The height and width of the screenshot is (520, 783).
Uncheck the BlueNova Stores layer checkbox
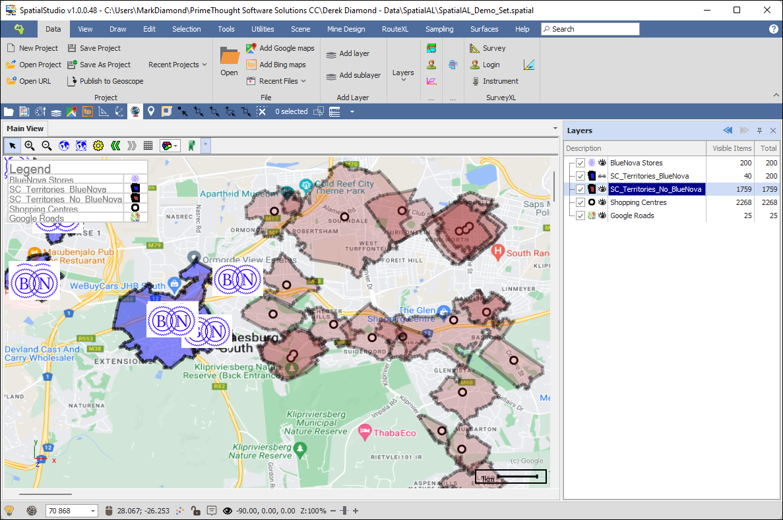(x=580, y=163)
